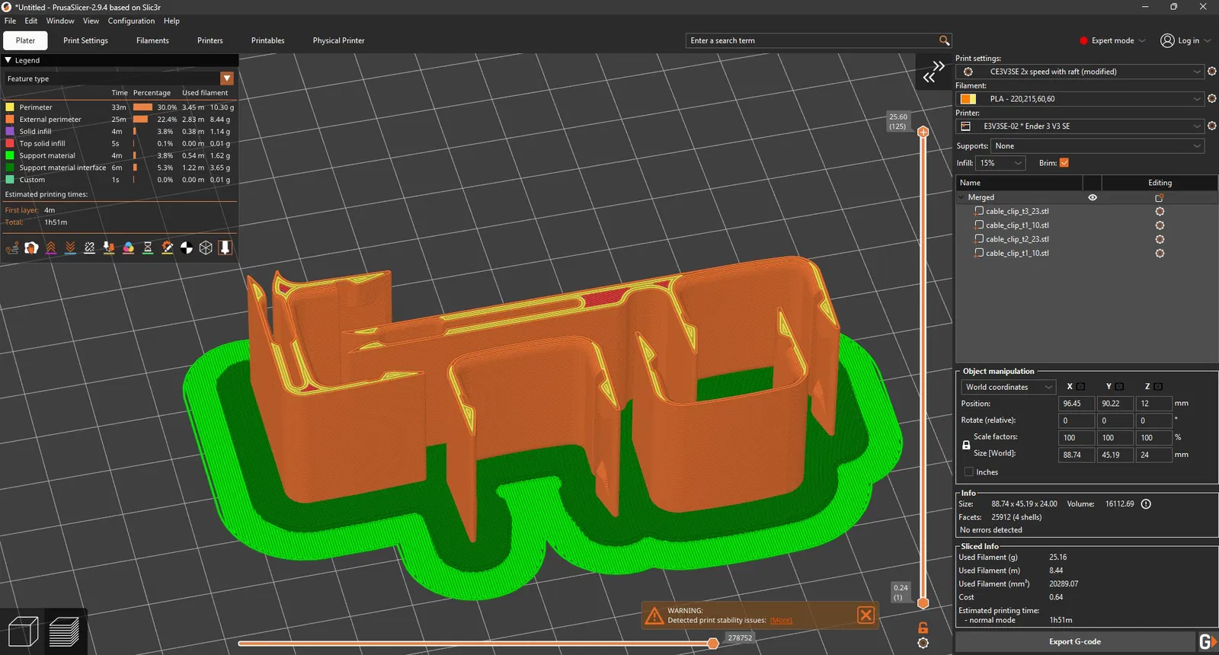Click the G-code send icon button
Viewport: 1219px width, 655px height.
point(1208,641)
